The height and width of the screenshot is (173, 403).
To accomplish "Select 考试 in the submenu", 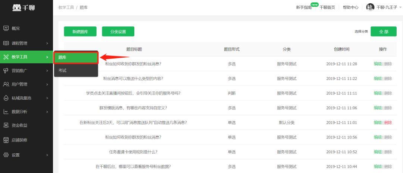I will click(76, 70).
